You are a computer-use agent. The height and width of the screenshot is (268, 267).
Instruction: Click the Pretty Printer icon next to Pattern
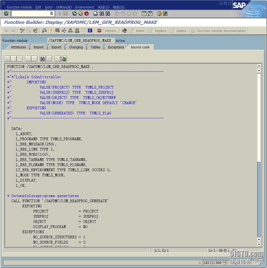125,31
